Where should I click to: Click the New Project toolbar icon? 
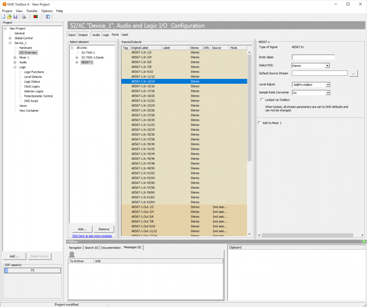(x=4, y=17)
